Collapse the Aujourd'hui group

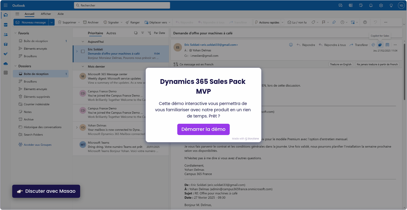[83, 42]
